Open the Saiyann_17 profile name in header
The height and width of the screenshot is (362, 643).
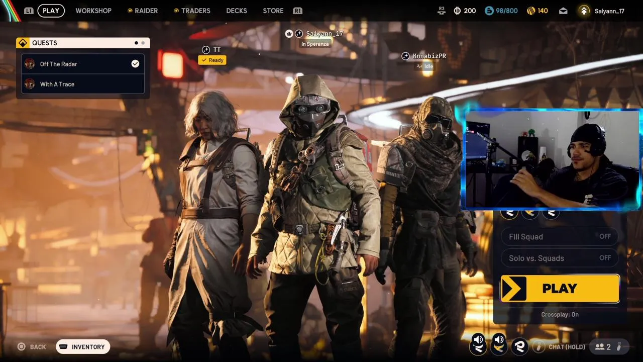point(609,11)
